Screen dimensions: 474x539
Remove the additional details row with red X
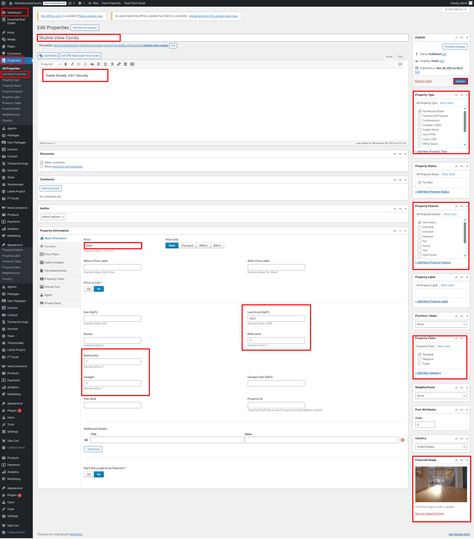(403, 440)
